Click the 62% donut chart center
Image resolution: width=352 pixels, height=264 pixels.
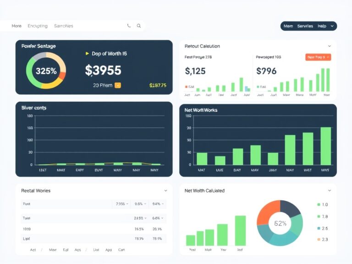click(x=280, y=223)
